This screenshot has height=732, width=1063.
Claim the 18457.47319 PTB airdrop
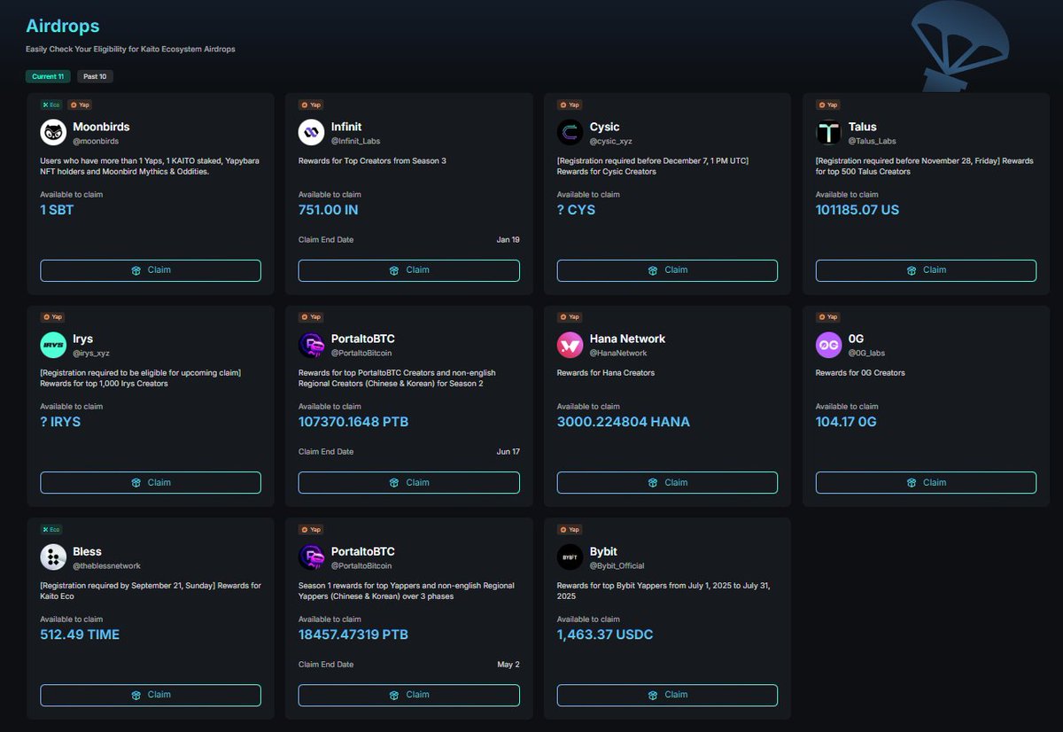[x=409, y=695]
